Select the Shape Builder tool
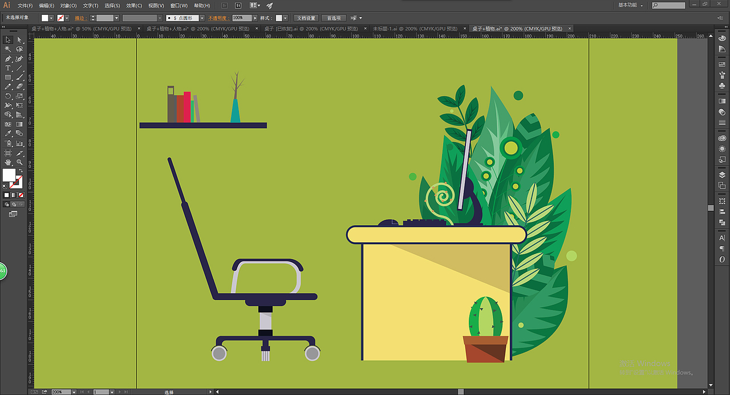This screenshot has height=395, width=730. 8,115
